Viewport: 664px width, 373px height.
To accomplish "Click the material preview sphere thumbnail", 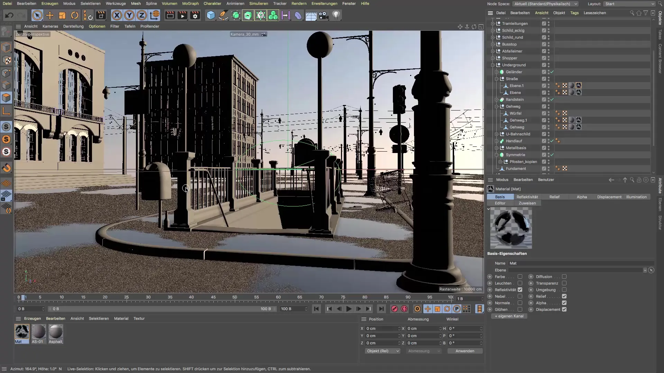I will (x=511, y=228).
